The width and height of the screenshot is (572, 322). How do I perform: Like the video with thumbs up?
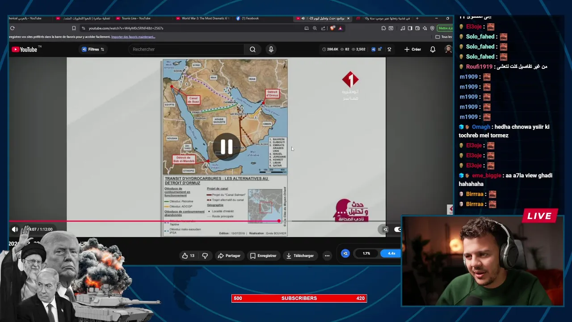[x=188, y=256]
